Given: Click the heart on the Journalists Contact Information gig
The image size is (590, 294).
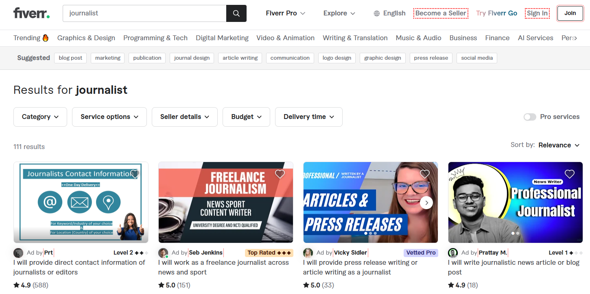Looking at the screenshot, I should pyautogui.click(x=135, y=174).
